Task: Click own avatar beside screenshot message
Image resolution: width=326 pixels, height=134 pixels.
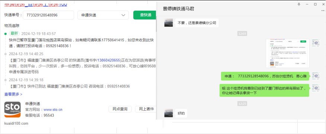Action: pyautogui.click(x=316, y=43)
